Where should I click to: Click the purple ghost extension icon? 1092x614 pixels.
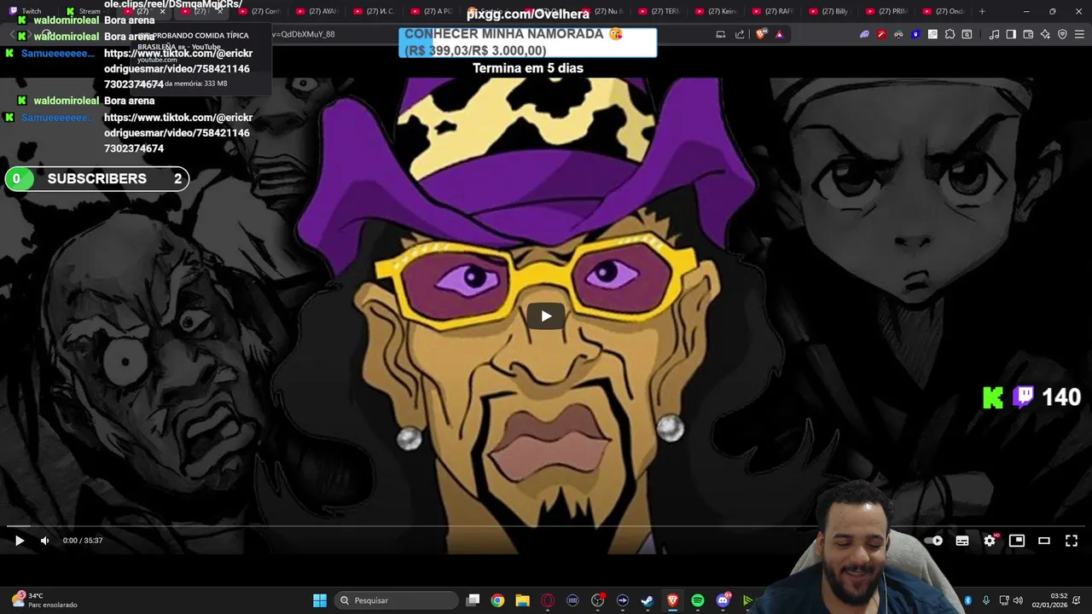tap(864, 34)
